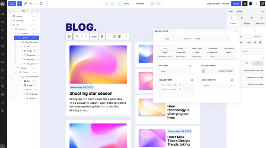Image resolution: width=266 pixels, height=148 pixels.
Task: Toggle visibility of first Image row
Action: click(35, 51)
